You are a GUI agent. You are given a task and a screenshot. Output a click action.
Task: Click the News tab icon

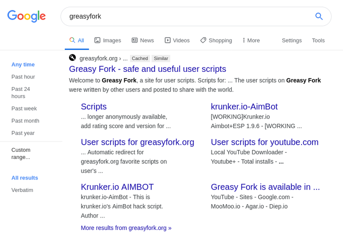tap(134, 40)
